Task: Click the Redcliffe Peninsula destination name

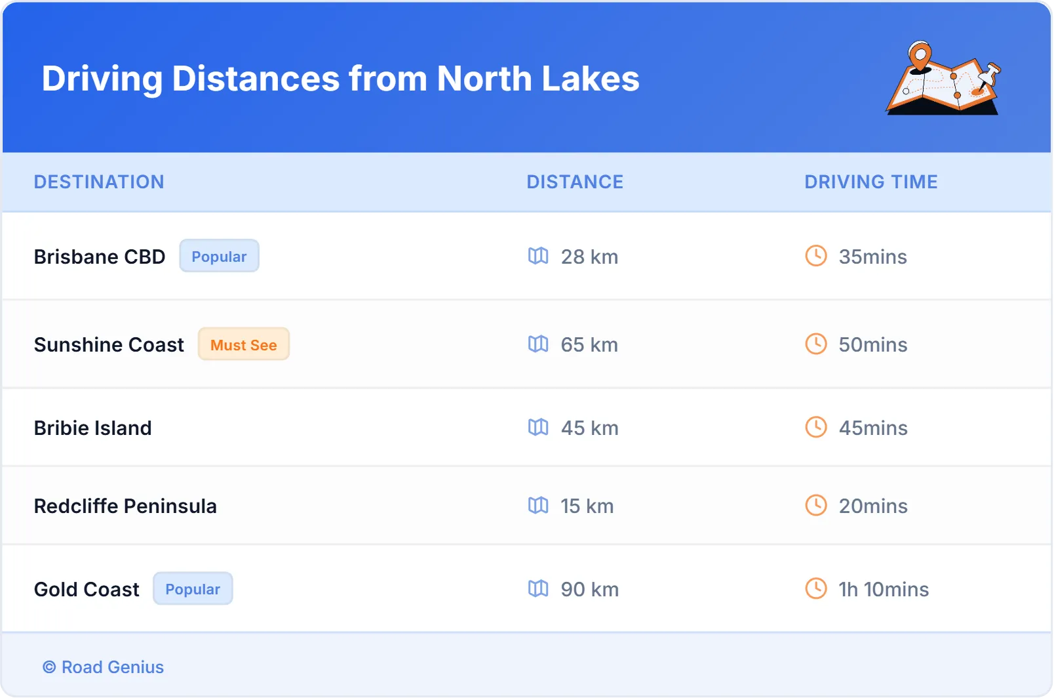Action: 125,506
